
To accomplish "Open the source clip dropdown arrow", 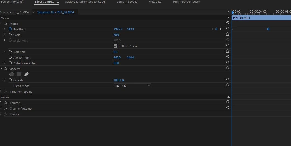I will click(34, 12).
